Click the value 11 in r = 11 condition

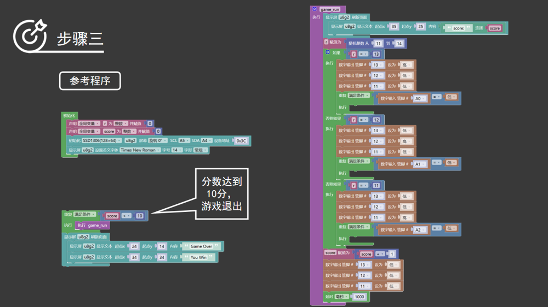point(376,185)
